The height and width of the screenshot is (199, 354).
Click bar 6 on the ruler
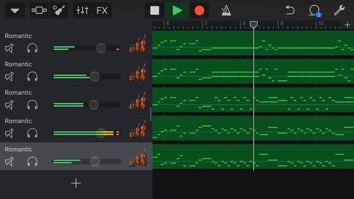click(x=168, y=23)
